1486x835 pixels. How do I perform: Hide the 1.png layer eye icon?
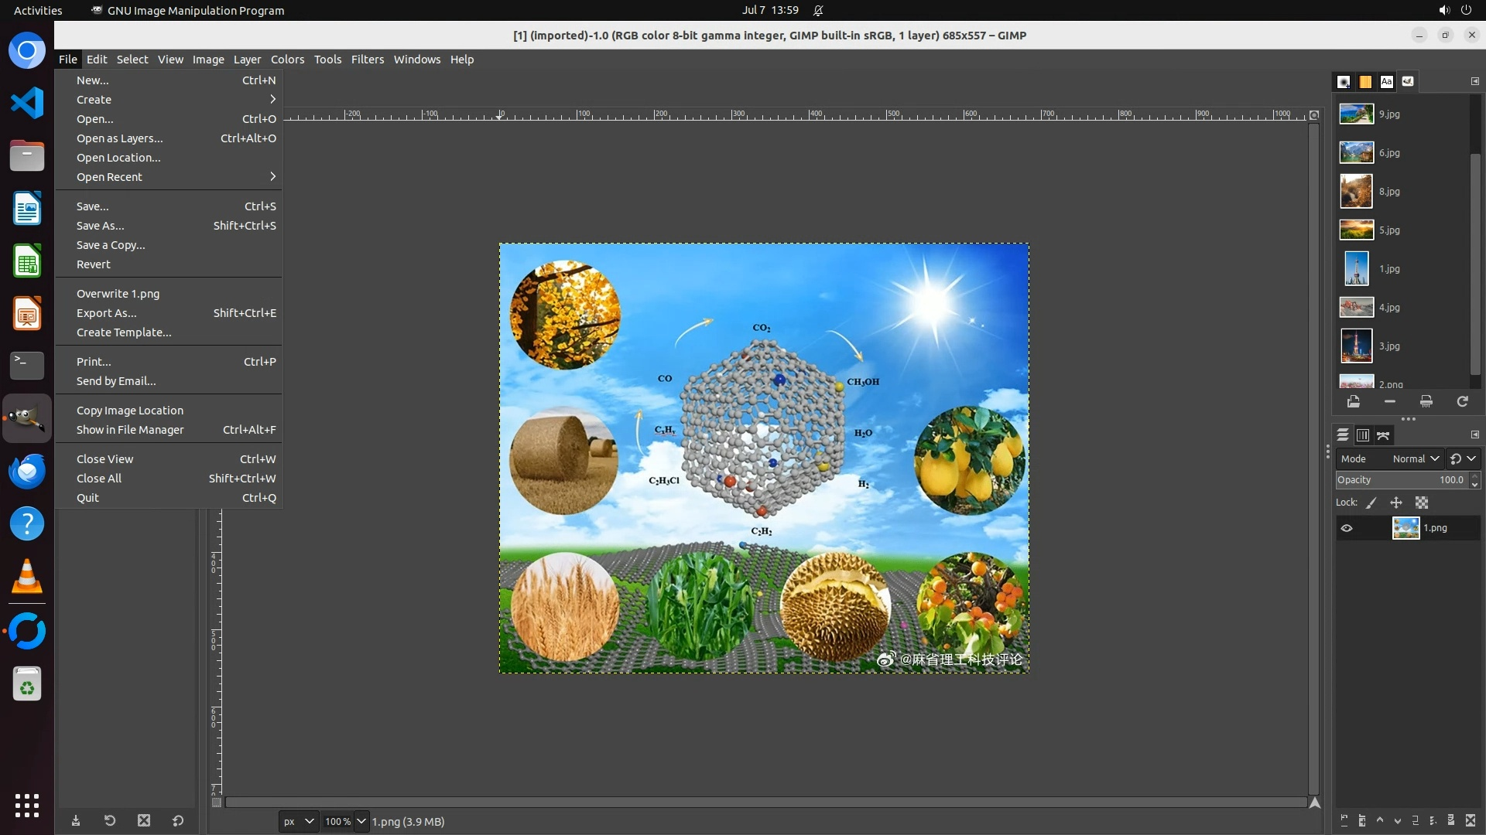click(1347, 528)
